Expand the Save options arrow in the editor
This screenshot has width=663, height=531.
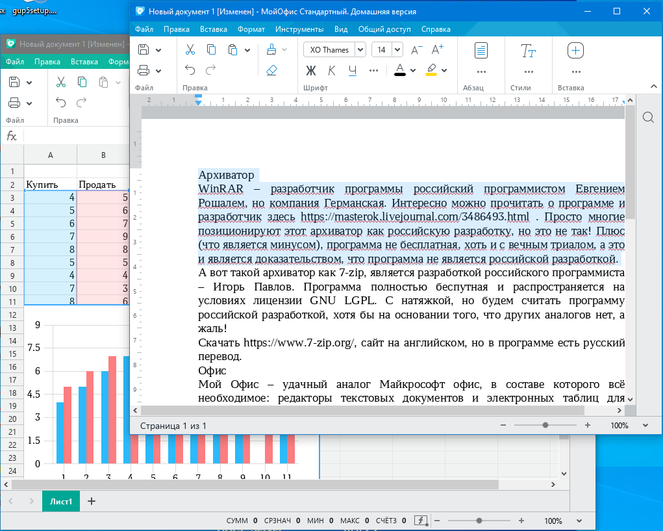pos(158,50)
